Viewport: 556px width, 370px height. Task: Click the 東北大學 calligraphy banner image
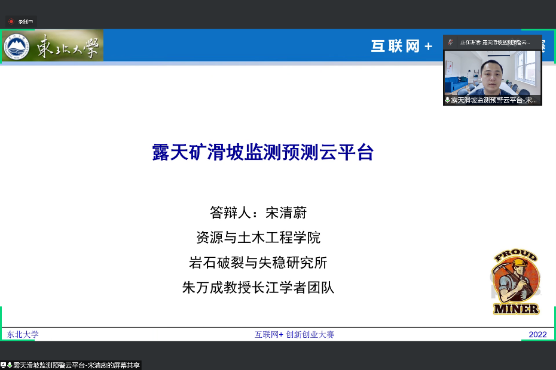[67, 46]
